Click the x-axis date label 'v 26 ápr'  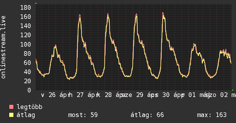point(55,95)
